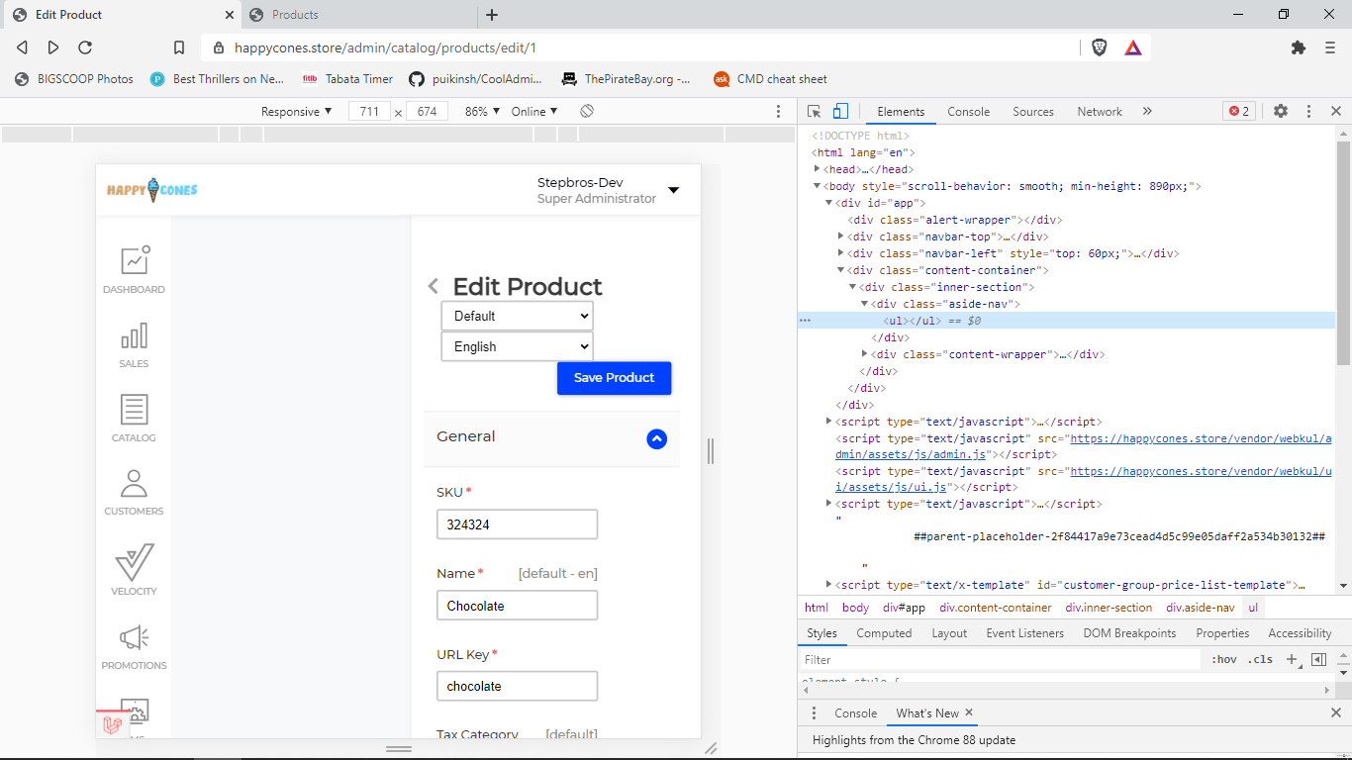This screenshot has width=1352, height=760.
Task: Click the Brave Rewards triangle icon
Action: (1133, 47)
